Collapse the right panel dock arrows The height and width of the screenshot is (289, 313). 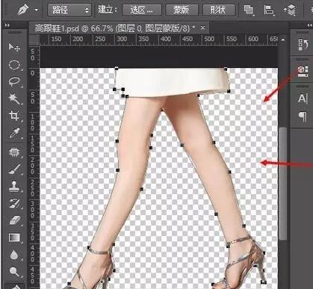[309, 25]
